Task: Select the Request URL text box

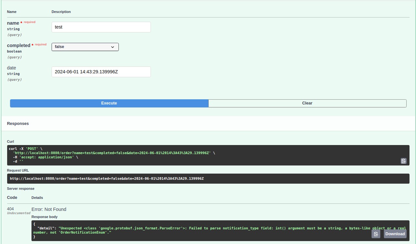Action: point(208,178)
